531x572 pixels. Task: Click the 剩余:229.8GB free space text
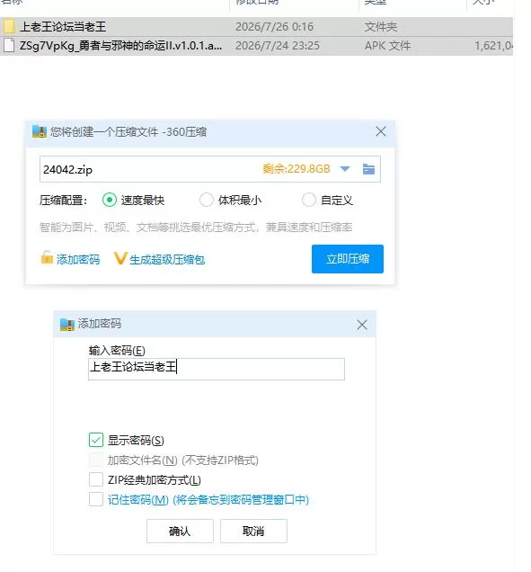296,169
